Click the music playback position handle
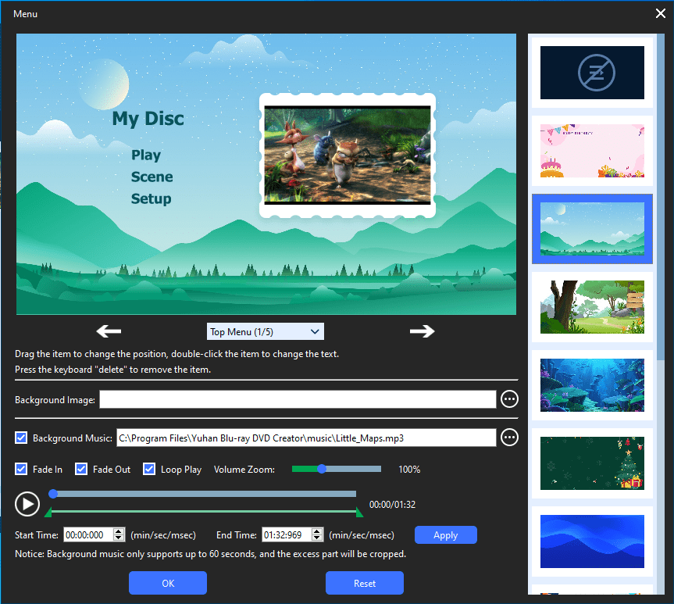The height and width of the screenshot is (604, 674). 53,494
